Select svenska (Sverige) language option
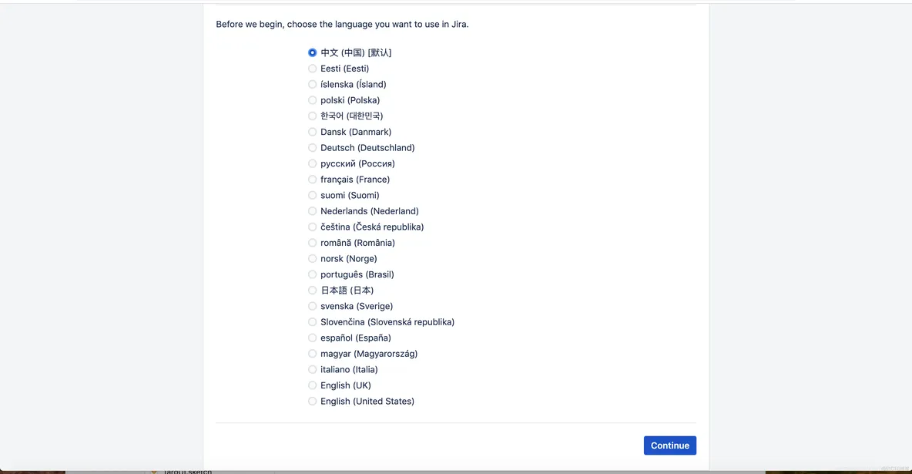 312,306
